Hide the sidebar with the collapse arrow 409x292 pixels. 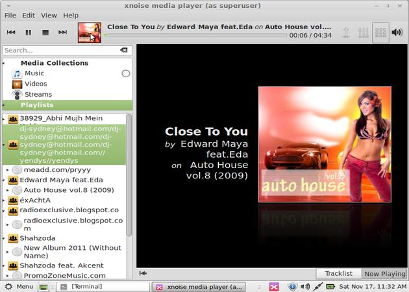143,273
